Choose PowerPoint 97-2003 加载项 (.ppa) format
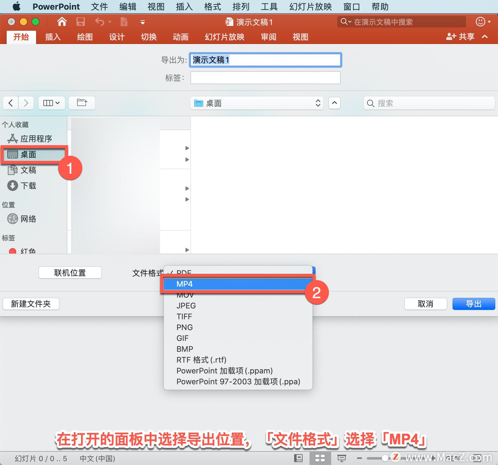Image resolution: width=498 pixels, height=465 pixels. pos(238,382)
